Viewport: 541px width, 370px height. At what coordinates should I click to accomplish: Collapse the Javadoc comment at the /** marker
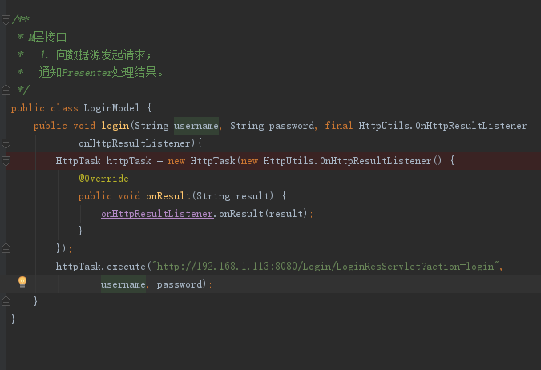click(x=6, y=20)
